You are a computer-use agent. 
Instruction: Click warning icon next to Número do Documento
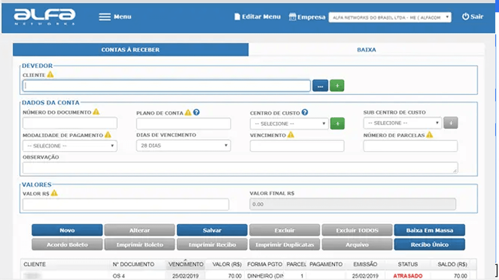[x=96, y=112]
